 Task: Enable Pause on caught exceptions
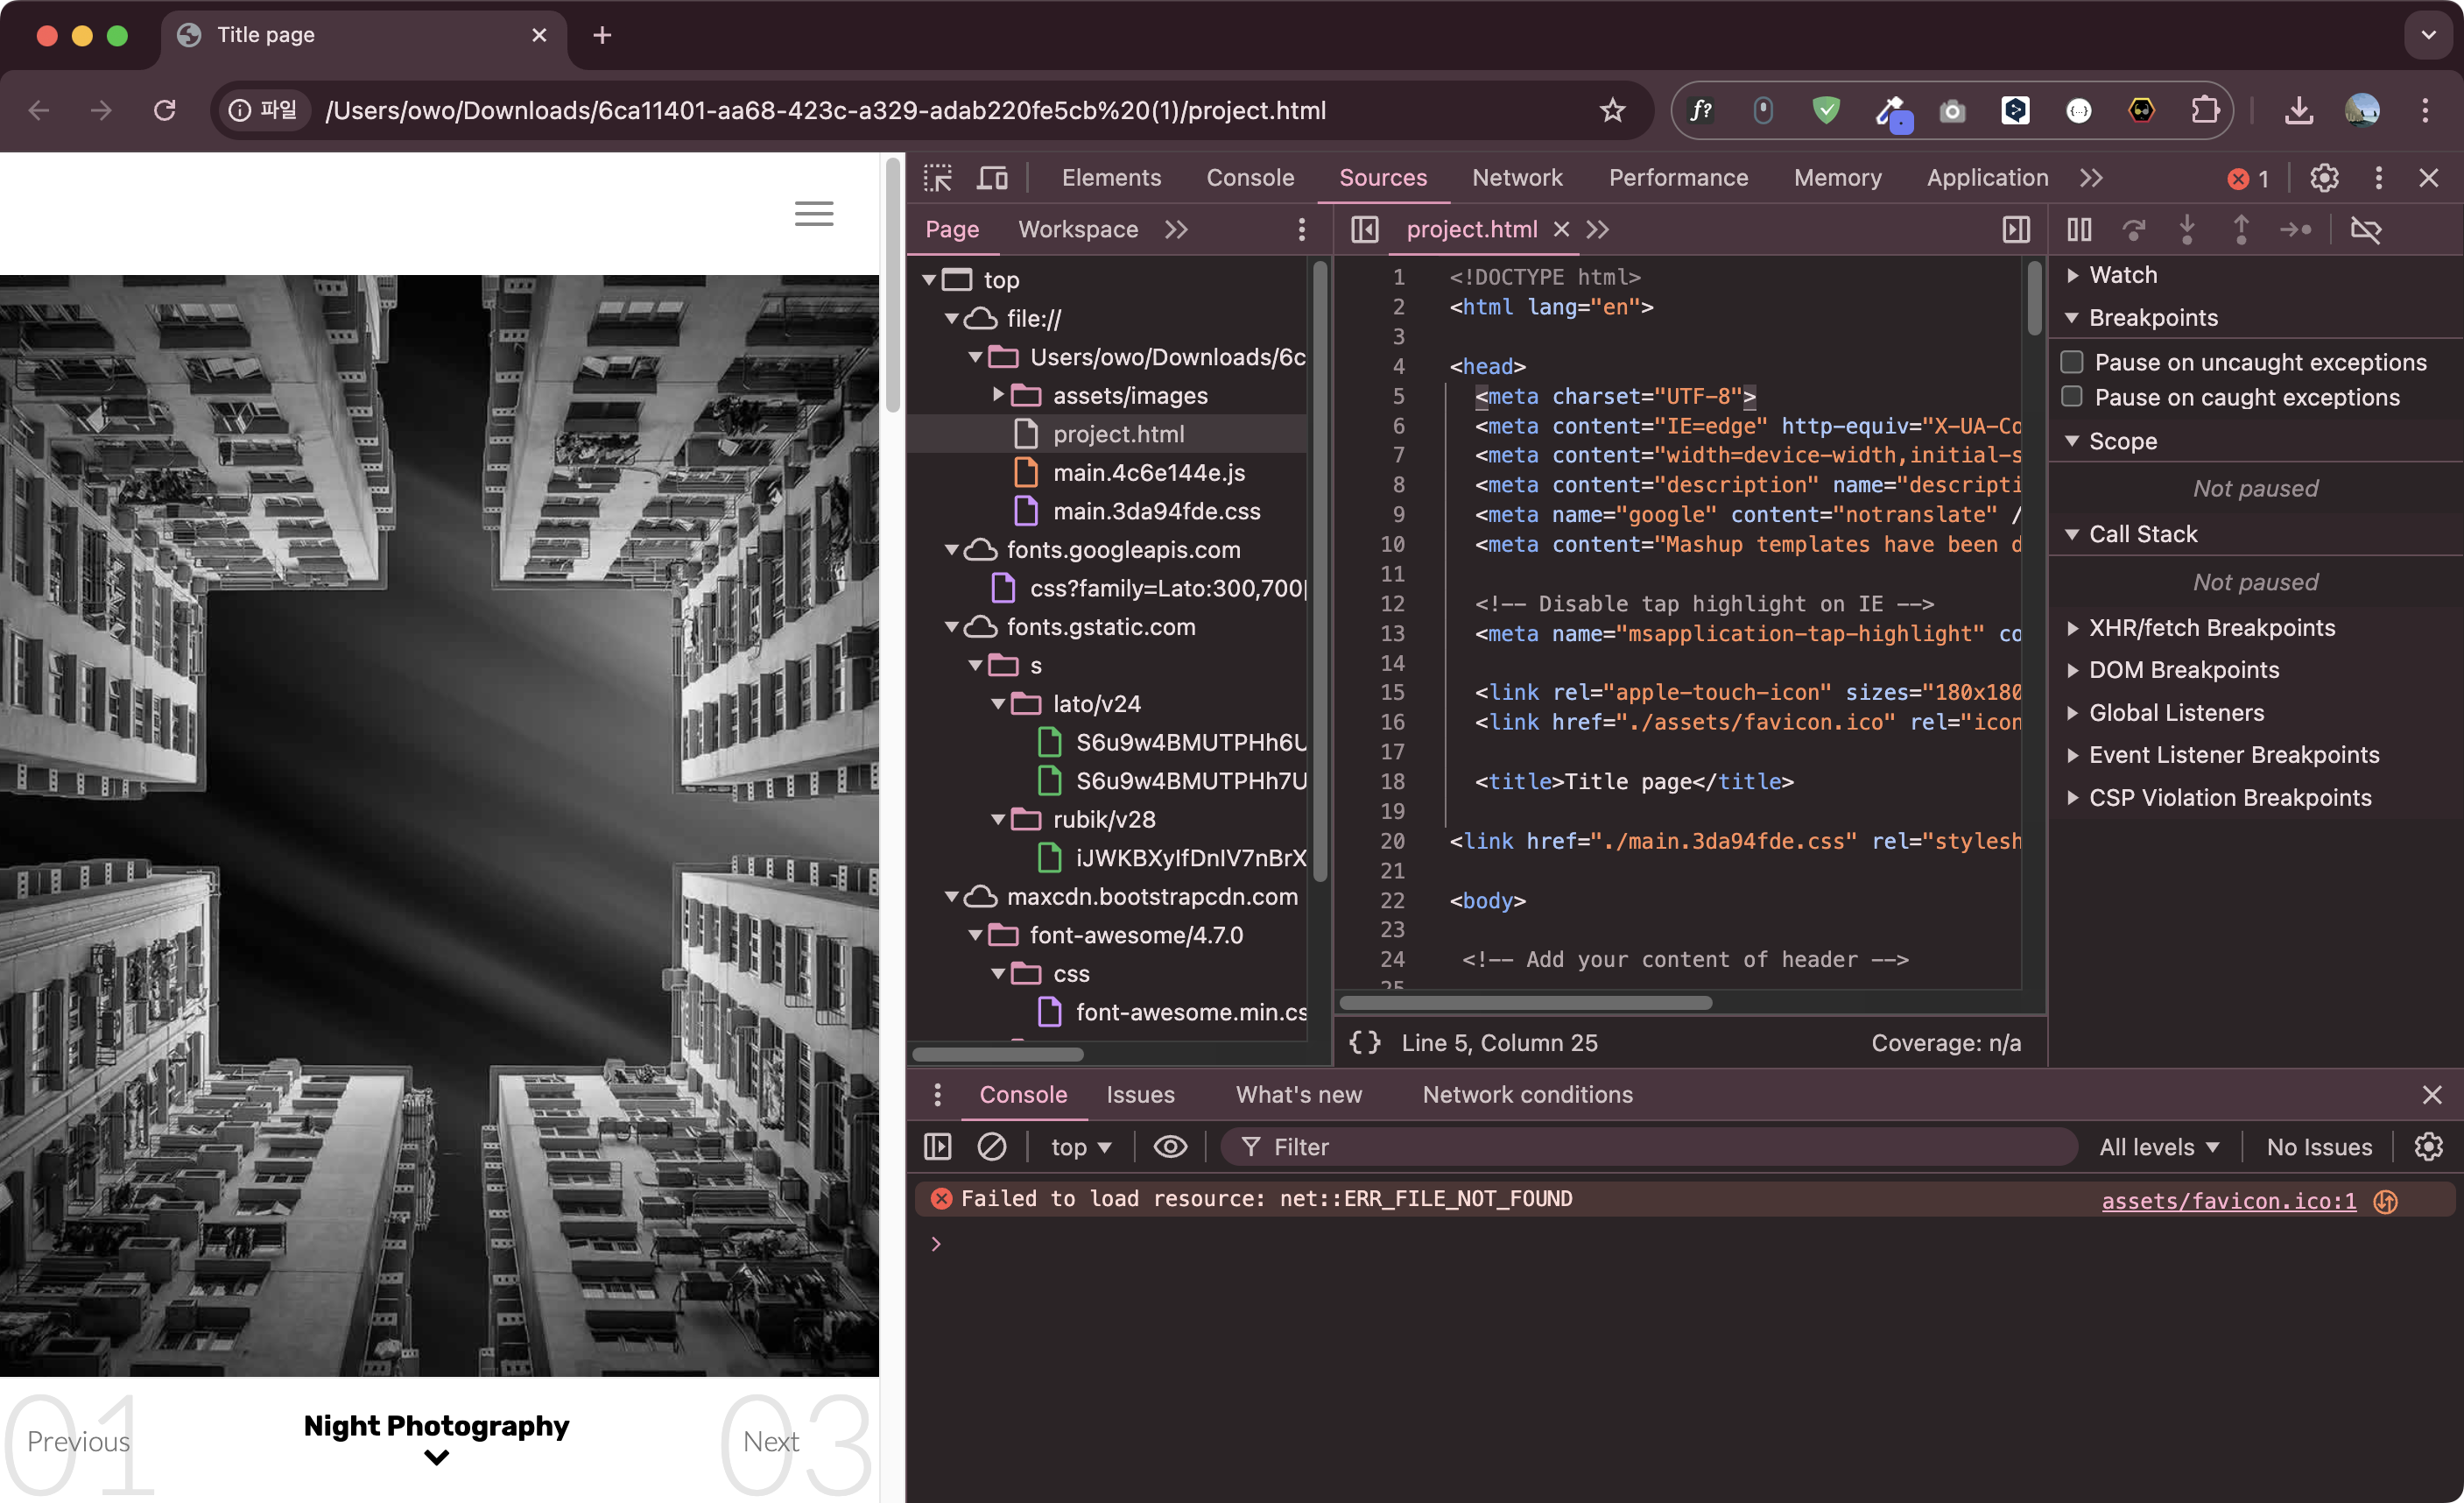[2071, 396]
